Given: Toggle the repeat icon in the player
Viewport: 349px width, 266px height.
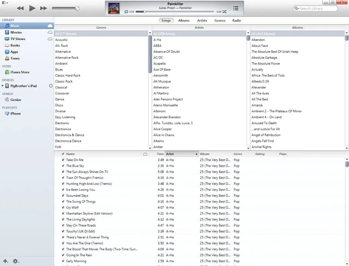Looking at the screenshot, I should pyautogui.click(x=126, y=12).
